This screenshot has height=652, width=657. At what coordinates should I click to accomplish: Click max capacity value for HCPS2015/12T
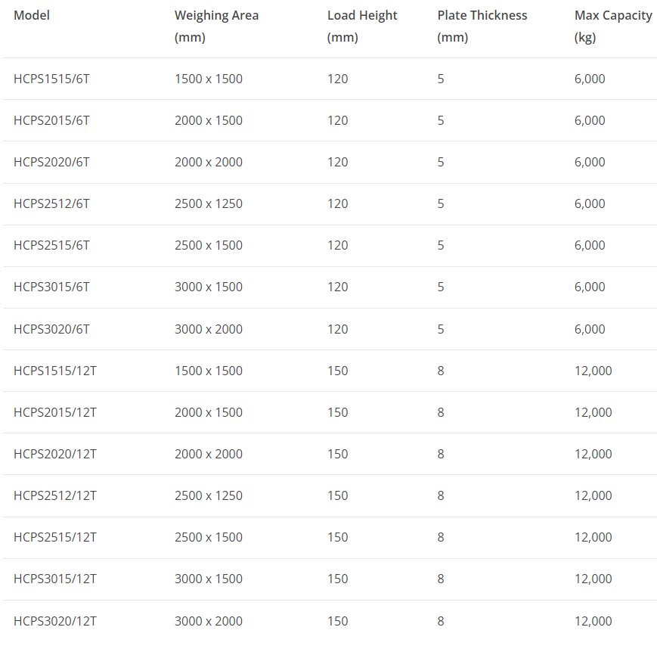click(593, 412)
